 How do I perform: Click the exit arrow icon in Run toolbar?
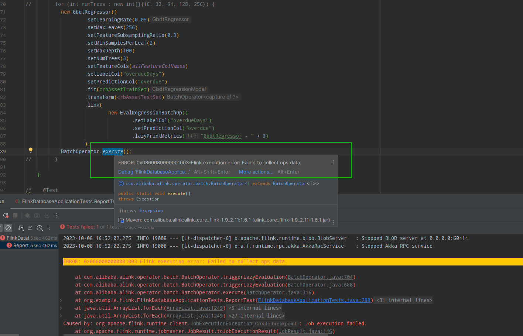tap(47, 215)
